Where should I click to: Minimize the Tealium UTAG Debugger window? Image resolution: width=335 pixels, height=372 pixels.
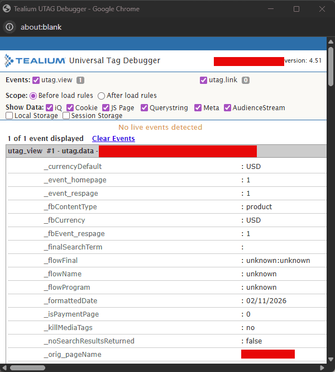click(271, 9)
